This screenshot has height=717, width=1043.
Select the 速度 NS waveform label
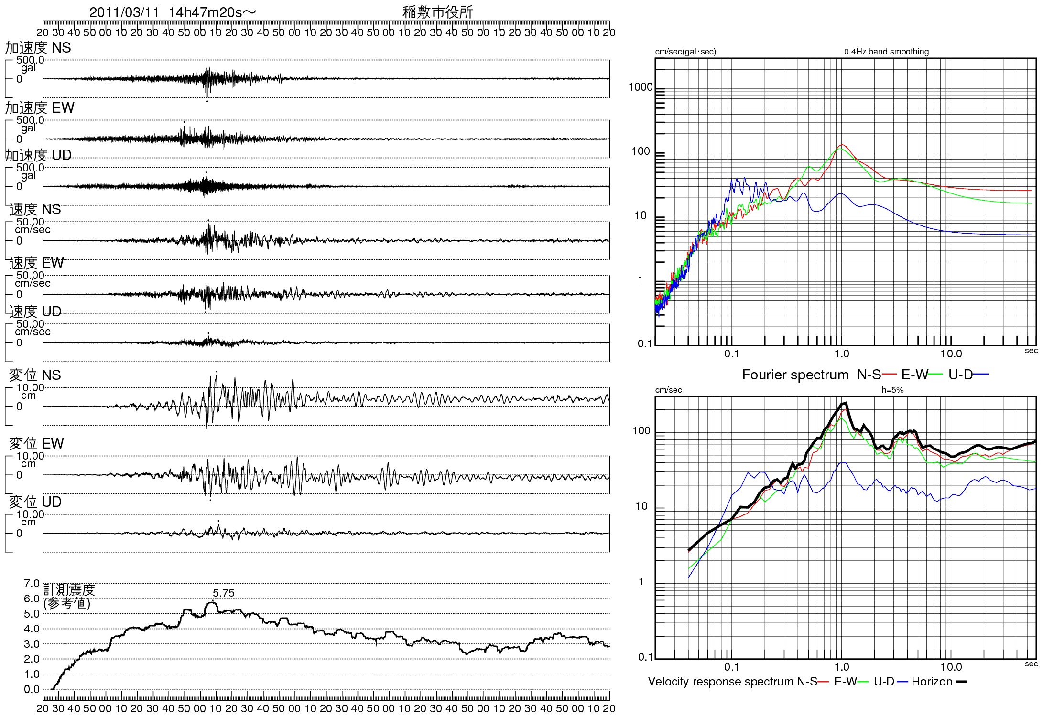pos(35,209)
